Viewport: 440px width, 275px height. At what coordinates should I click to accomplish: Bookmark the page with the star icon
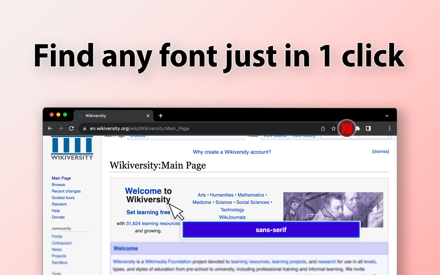click(x=333, y=128)
